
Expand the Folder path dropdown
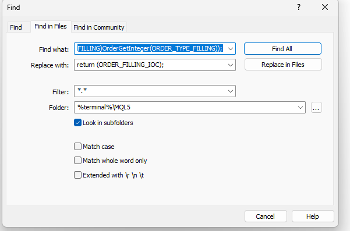(300, 108)
